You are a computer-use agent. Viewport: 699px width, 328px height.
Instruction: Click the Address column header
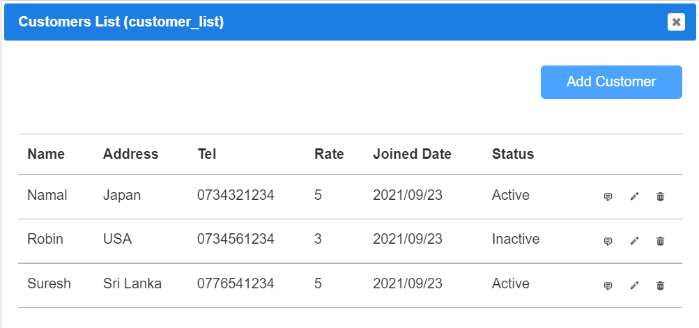[130, 154]
